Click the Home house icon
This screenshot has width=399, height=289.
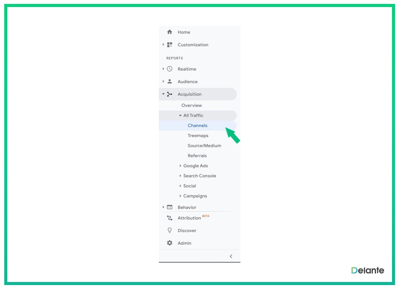(170, 32)
